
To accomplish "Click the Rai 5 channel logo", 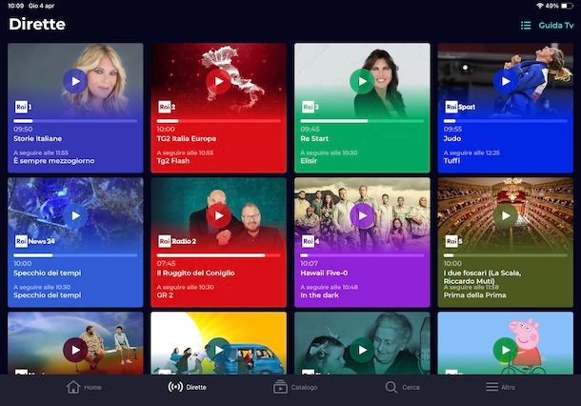I will (x=453, y=241).
